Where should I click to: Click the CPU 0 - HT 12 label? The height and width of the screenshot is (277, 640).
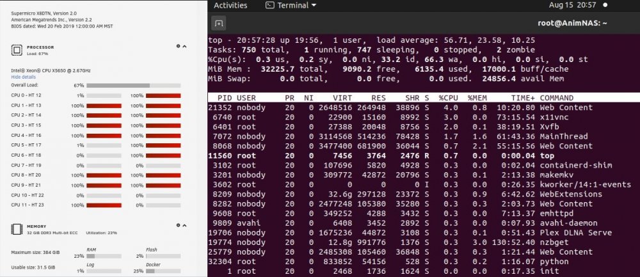(x=26, y=95)
